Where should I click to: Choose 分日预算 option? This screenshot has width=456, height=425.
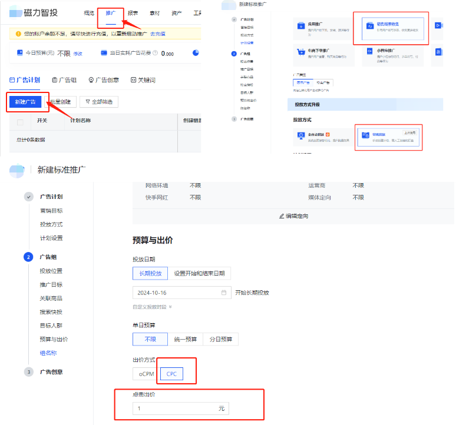pyautogui.click(x=221, y=339)
